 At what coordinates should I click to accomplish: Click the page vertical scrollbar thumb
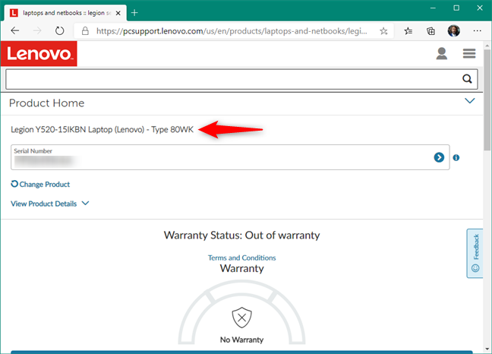(x=487, y=100)
